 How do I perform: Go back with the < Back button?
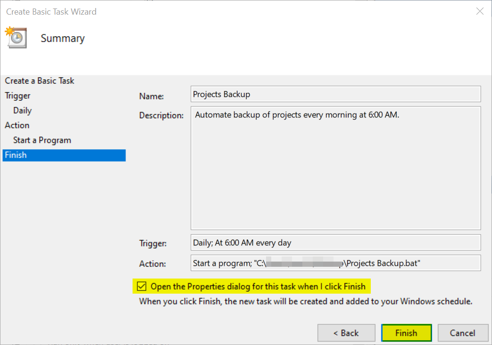click(x=346, y=333)
